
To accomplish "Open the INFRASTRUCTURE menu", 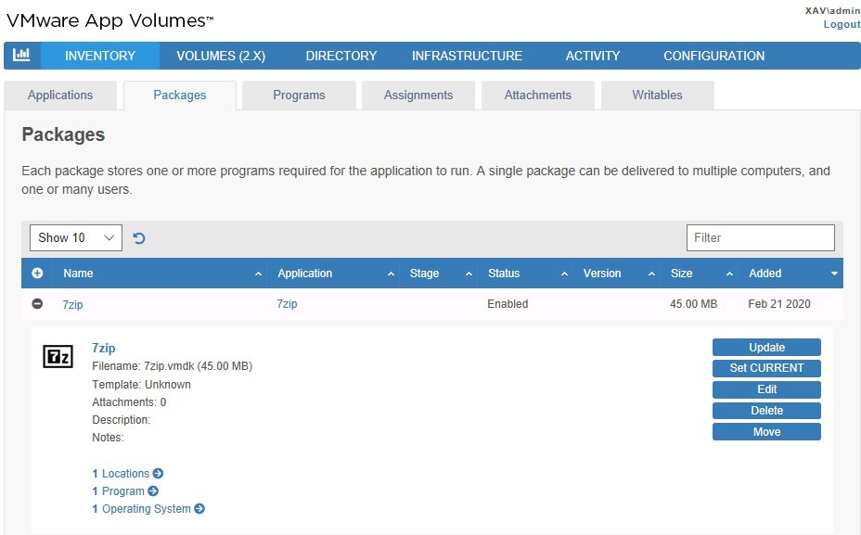I will tap(467, 56).
